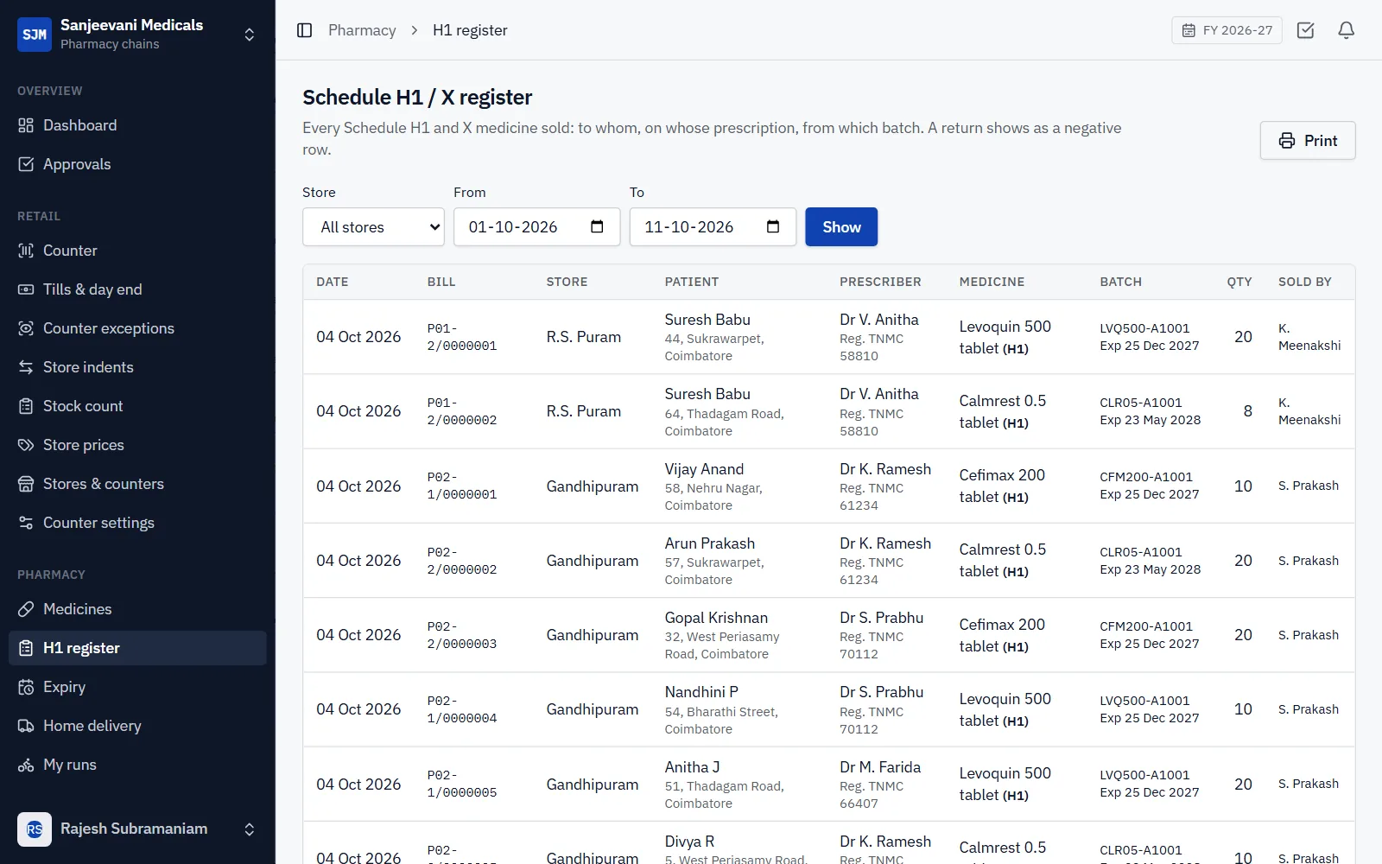Image resolution: width=1382 pixels, height=864 pixels.
Task: Click the Store indents arrows icon
Action: (26, 367)
